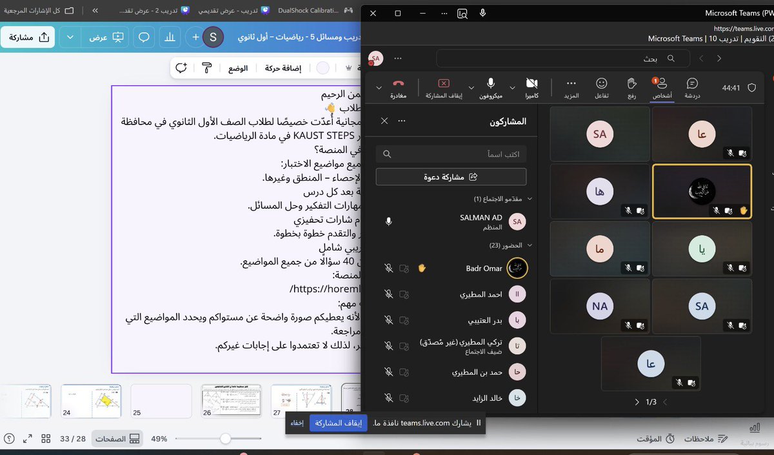Open the تفاعل reactions emoji icon
Viewport: 774px width, 455px height.
601,85
